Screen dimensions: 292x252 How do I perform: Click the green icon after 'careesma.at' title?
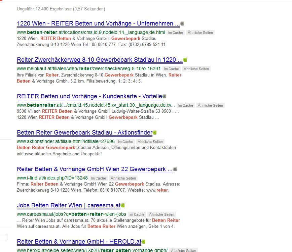click(122, 205)
